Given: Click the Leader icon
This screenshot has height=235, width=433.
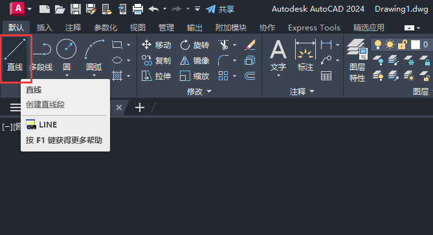Looking at the screenshot, I should 326,60.
